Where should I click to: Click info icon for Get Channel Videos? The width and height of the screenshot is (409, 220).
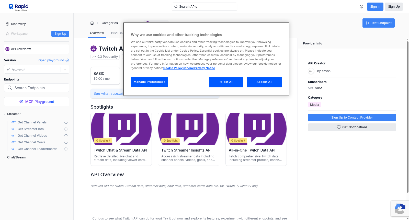[x=66, y=136]
